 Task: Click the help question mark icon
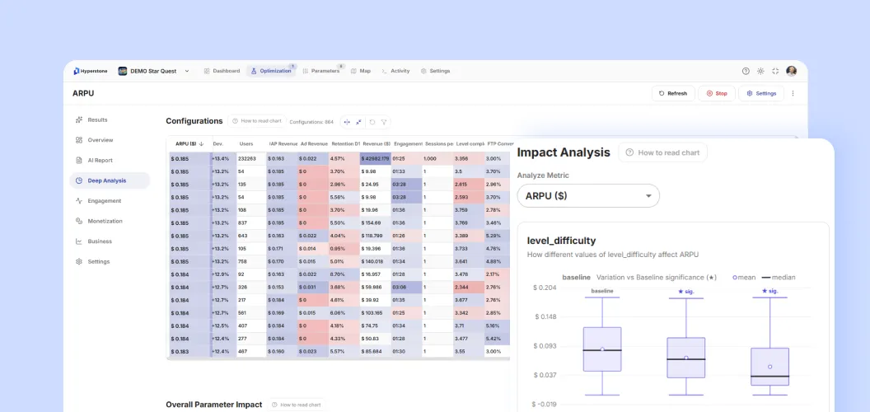pyautogui.click(x=746, y=71)
